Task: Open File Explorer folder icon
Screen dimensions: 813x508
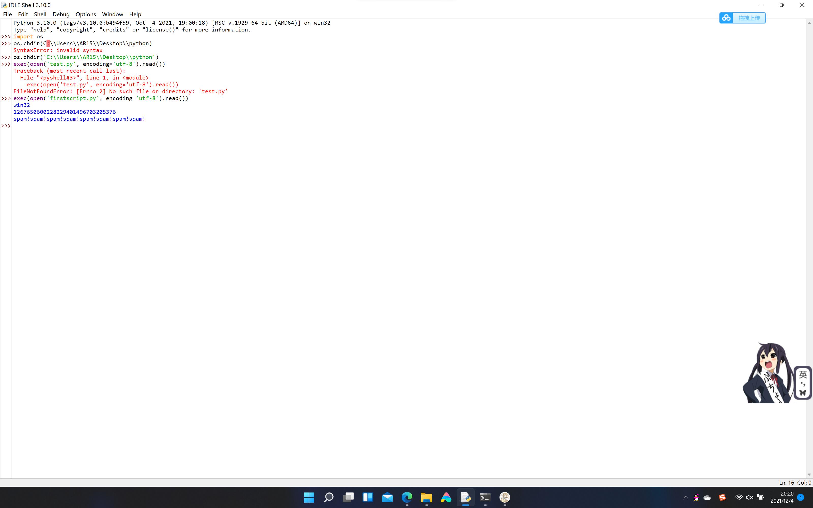Action: (x=426, y=497)
